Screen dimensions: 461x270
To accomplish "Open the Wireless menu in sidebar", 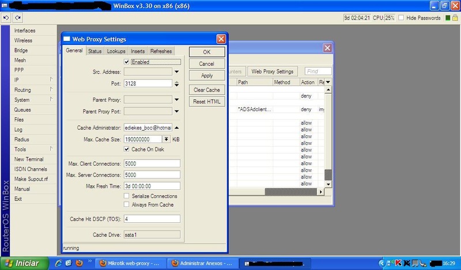I will [x=24, y=41].
